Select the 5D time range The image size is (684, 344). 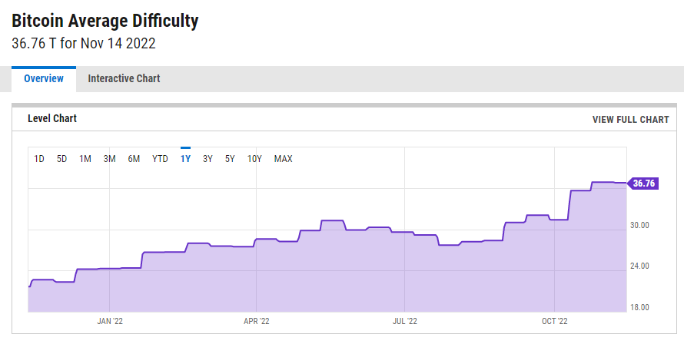coord(61,159)
